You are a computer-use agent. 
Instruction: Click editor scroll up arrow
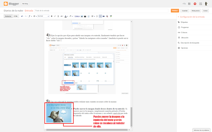(131, 21)
